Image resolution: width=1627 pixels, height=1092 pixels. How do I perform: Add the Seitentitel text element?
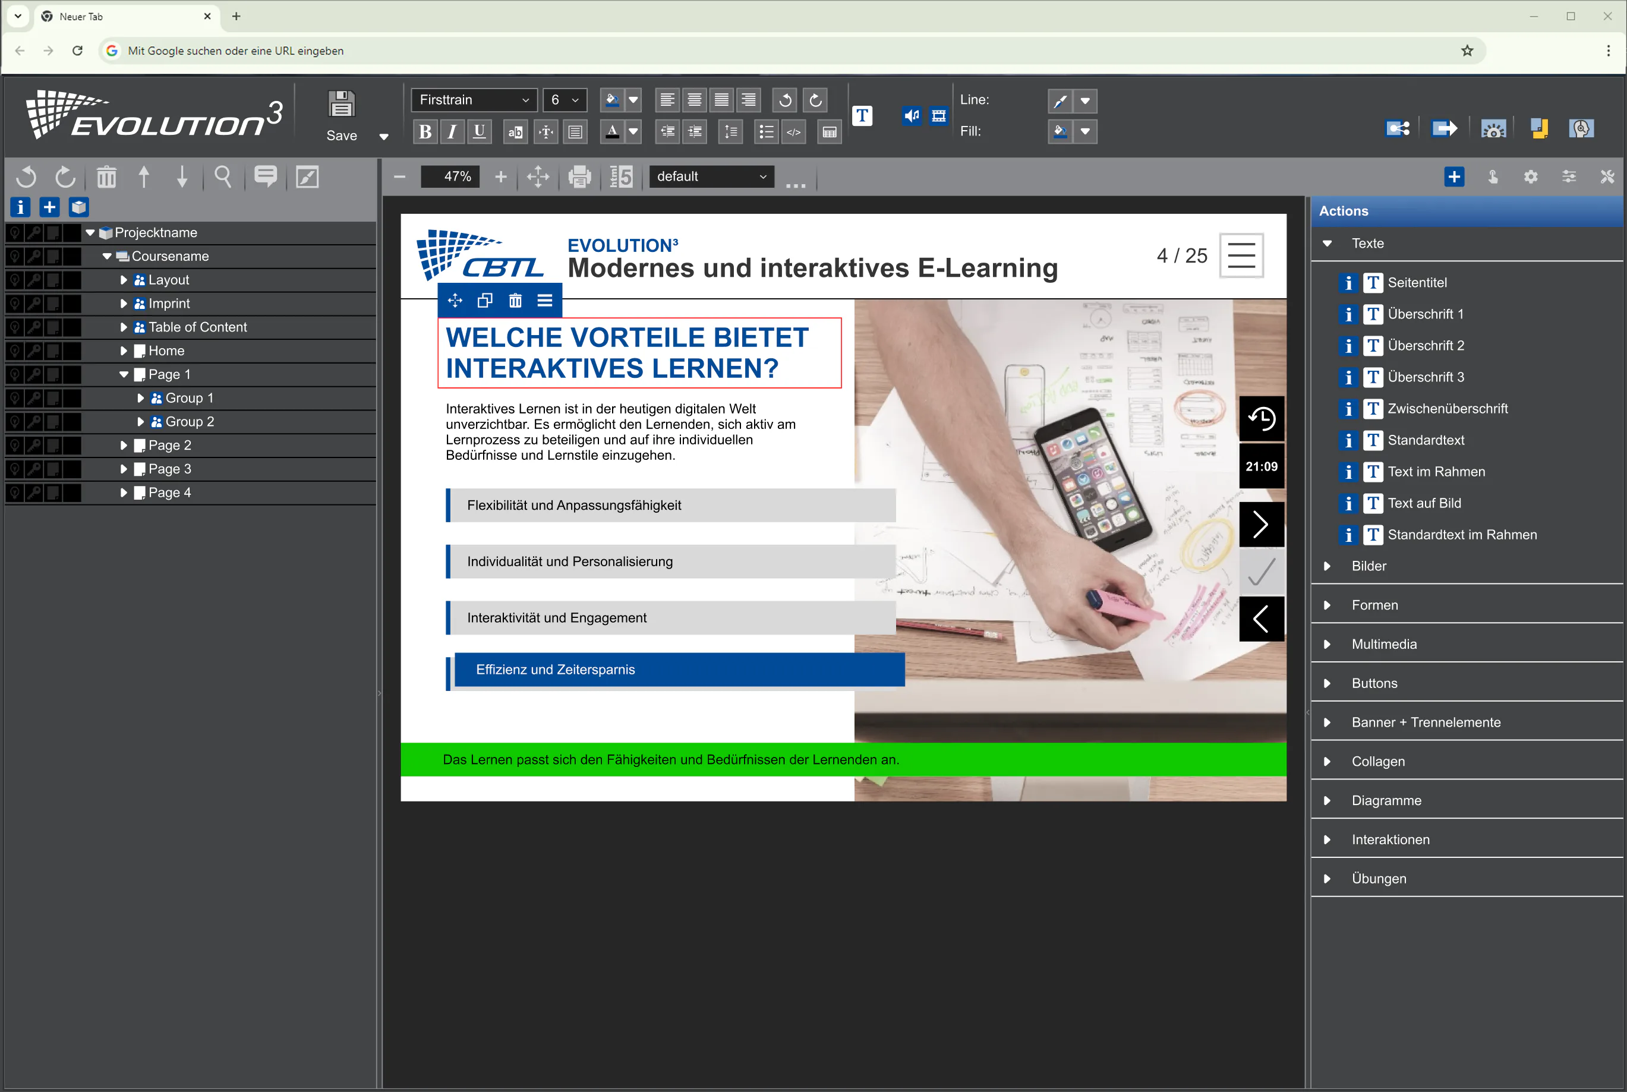[x=1417, y=283]
